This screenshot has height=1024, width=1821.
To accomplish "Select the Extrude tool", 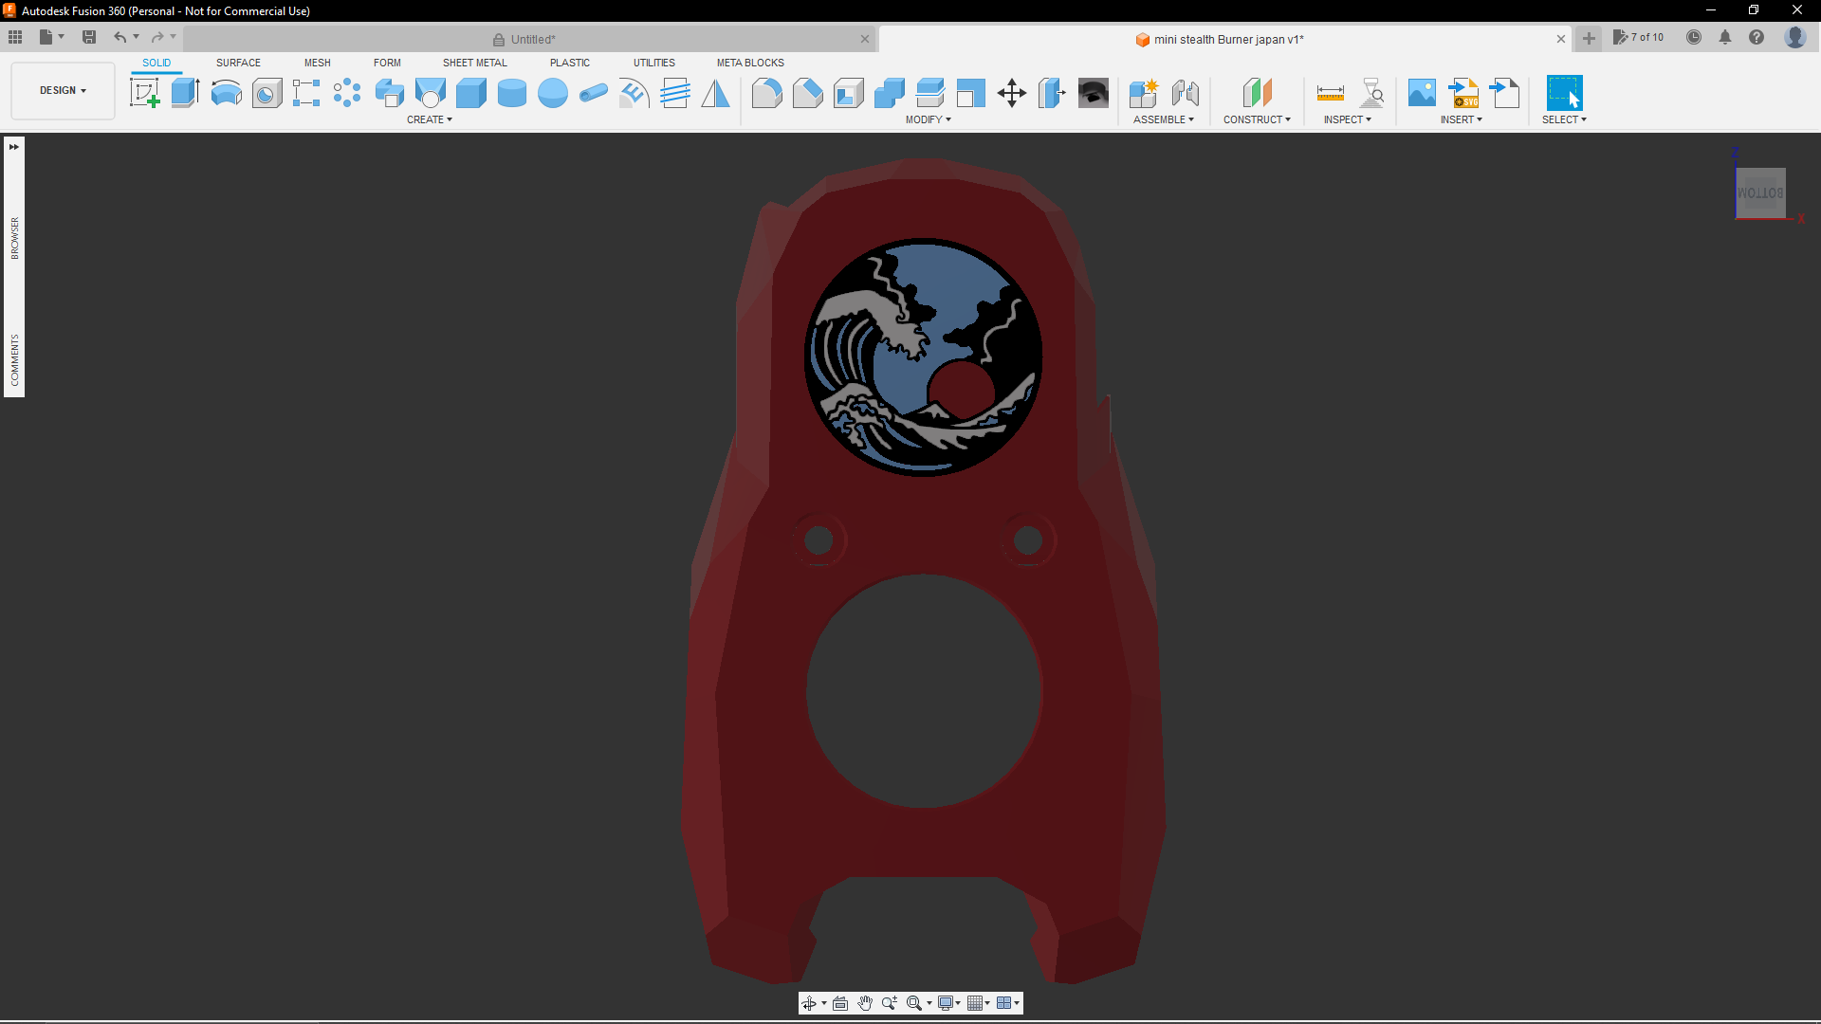I will pos(184,92).
